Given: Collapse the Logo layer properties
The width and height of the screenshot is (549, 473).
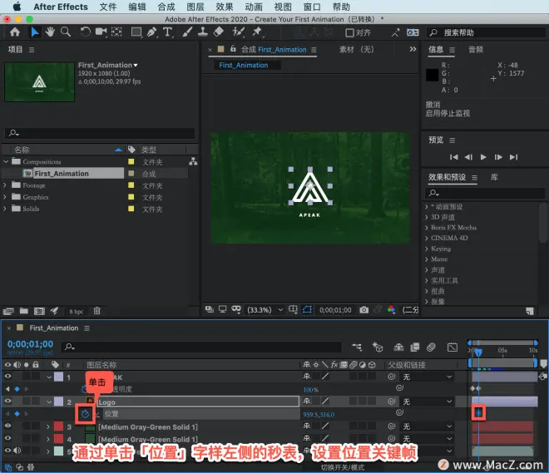Looking at the screenshot, I should coord(49,402).
